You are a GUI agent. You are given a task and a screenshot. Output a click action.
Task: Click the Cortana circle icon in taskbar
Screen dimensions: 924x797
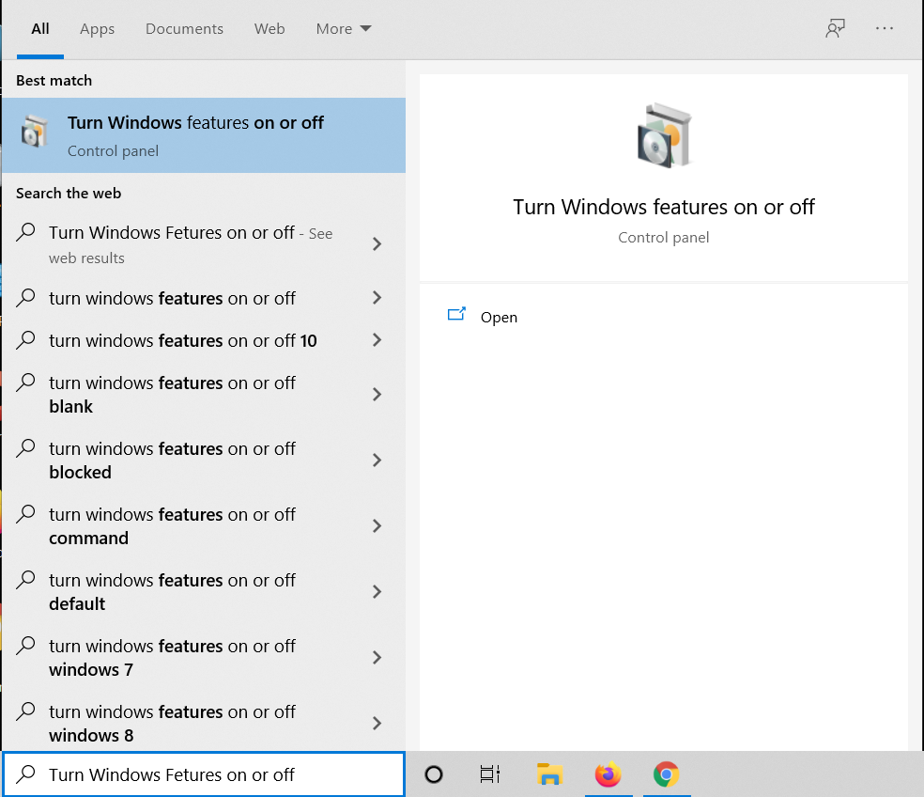(434, 774)
